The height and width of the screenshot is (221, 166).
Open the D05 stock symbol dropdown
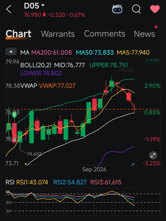pyautogui.click(x=34, y=6)
